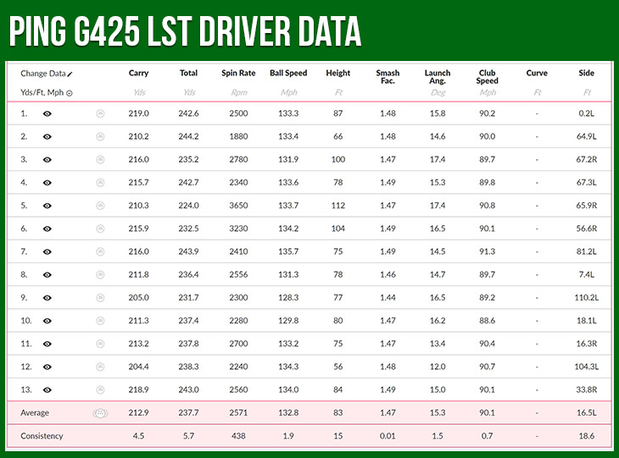Select the Club Speed column header
Image resolution: width=619 pixels, height=458 pixels.
488,77
